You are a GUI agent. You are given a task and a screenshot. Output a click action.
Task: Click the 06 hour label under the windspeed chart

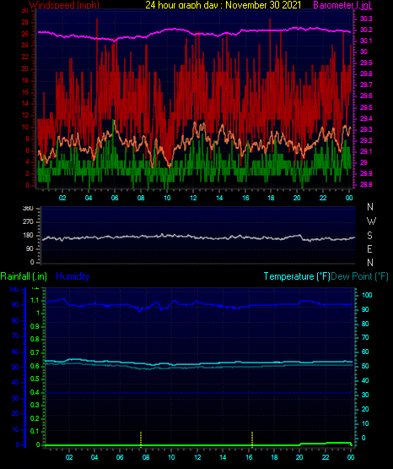point(115,198)
